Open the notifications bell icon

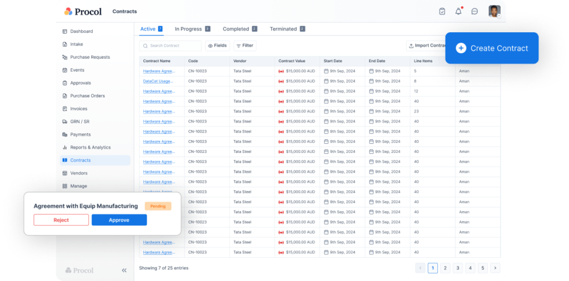pos(458,11)
